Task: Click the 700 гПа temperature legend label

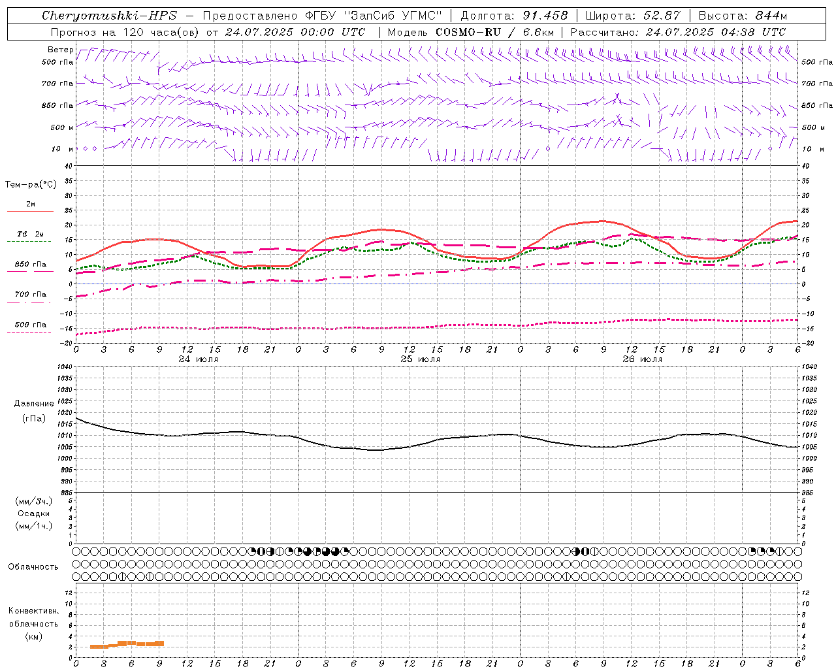Action: coord(31,295)
